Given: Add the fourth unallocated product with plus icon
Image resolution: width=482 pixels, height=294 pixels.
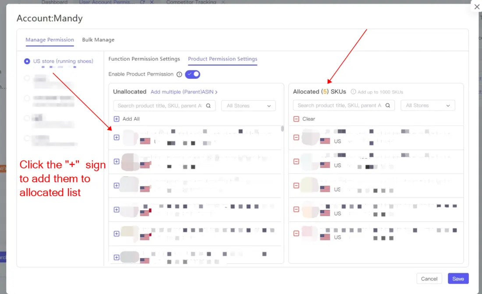Looking at the screenshot, I should (117, 210).
